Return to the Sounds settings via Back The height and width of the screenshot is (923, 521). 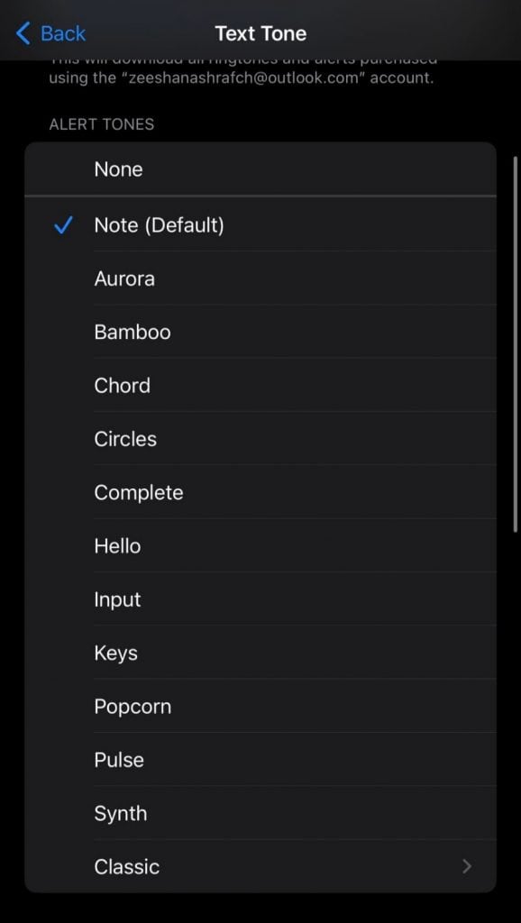[50, 33]
